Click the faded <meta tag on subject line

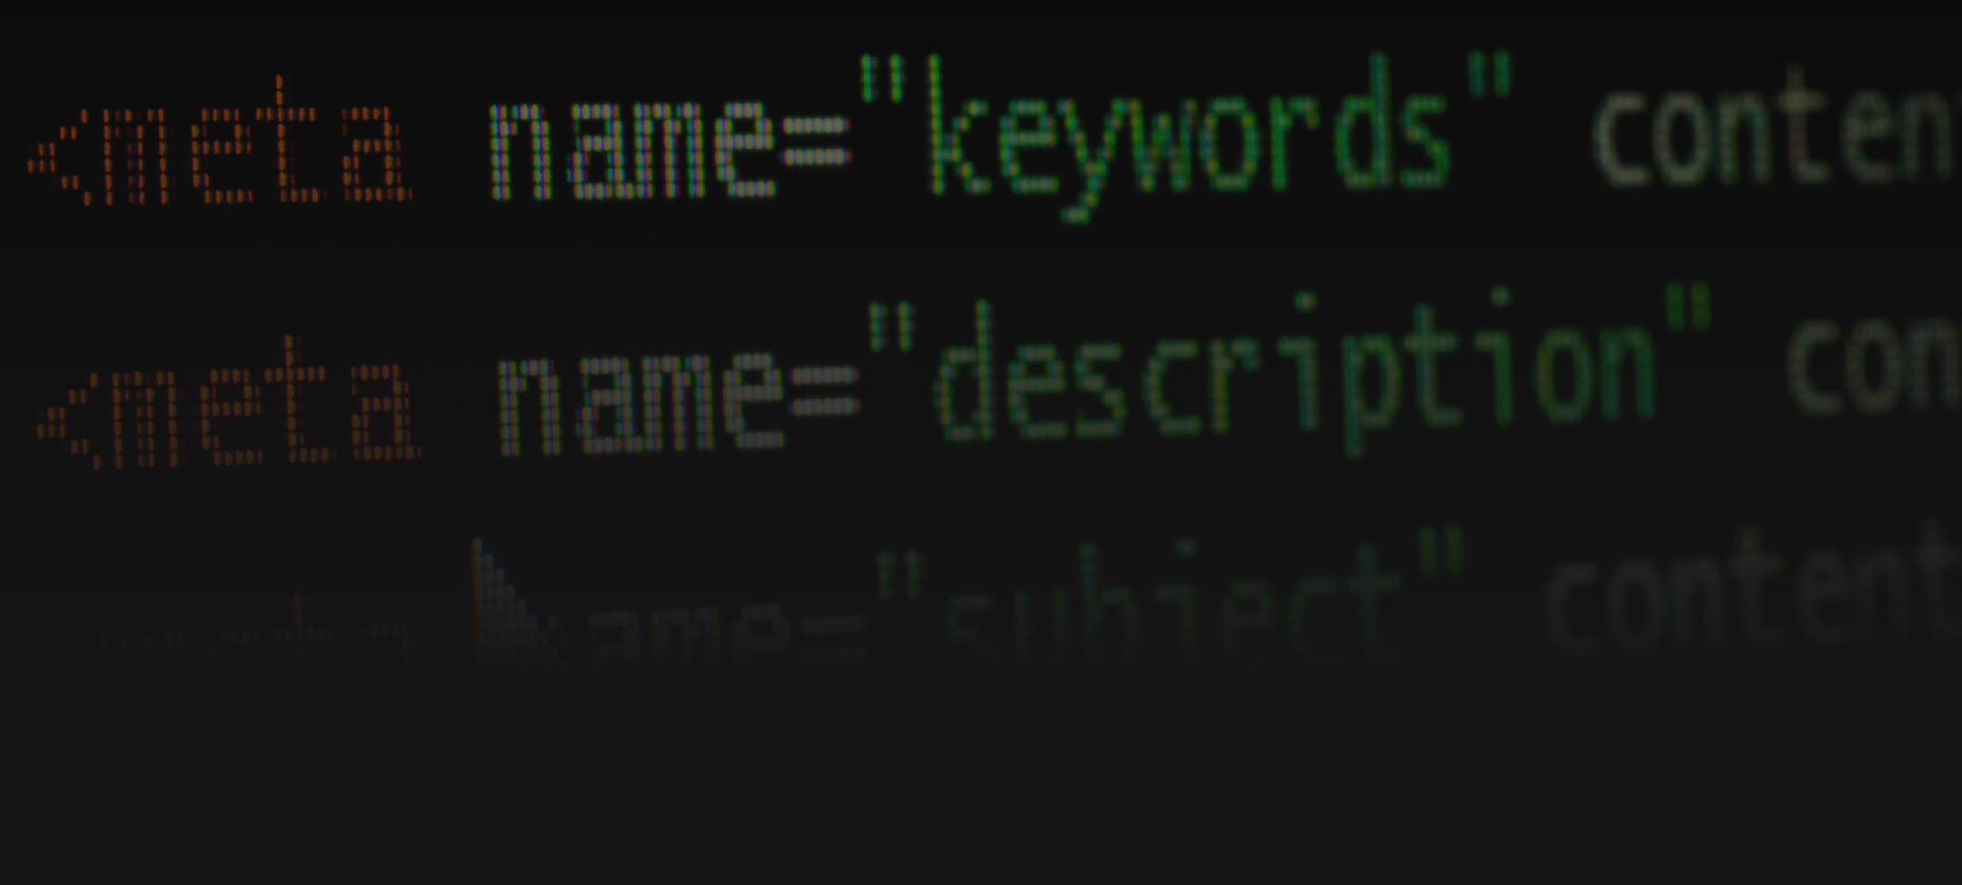pos(254,631)
